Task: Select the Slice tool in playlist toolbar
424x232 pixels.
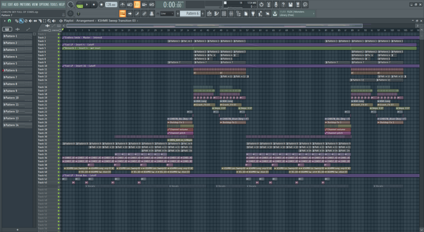Action: (40, 21)
